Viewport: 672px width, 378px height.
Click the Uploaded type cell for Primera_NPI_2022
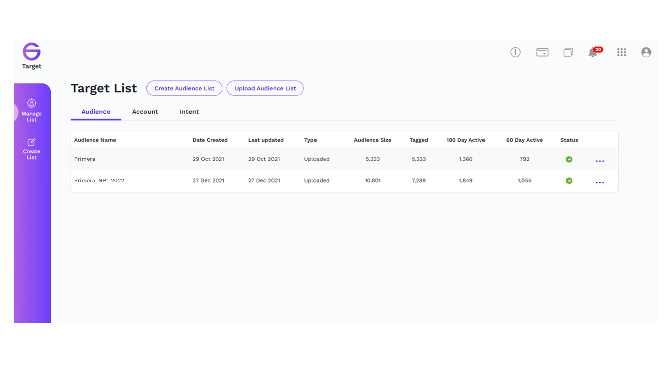click(x=317, y=181)
